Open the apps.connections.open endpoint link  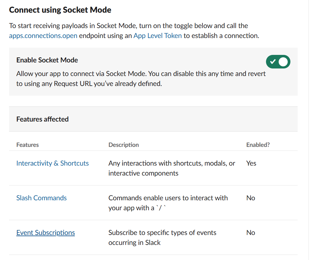[43, 36]
